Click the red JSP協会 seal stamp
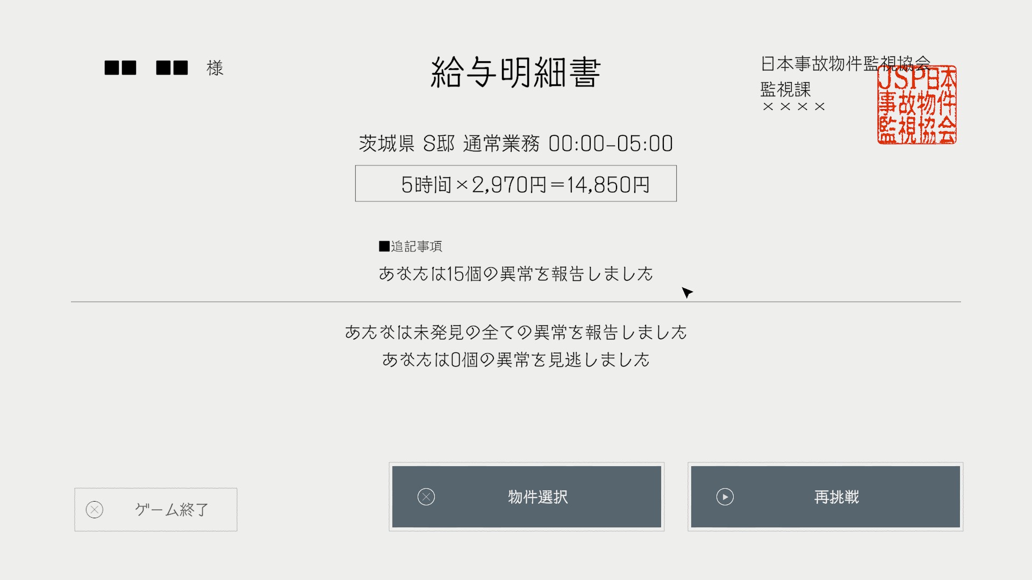 (x=917, y=105)
